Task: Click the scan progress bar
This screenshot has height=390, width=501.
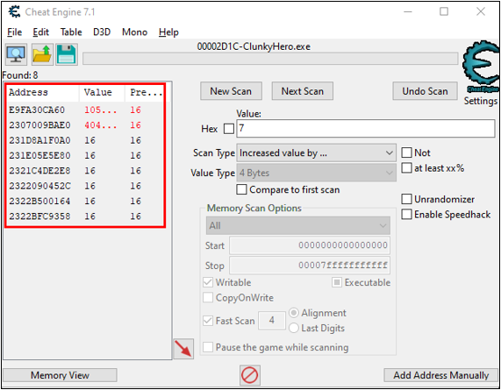Action: click(270, 59)
